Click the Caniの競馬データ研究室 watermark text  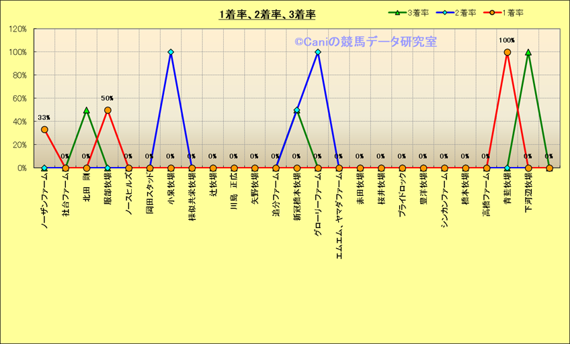[x=365, y=42]
